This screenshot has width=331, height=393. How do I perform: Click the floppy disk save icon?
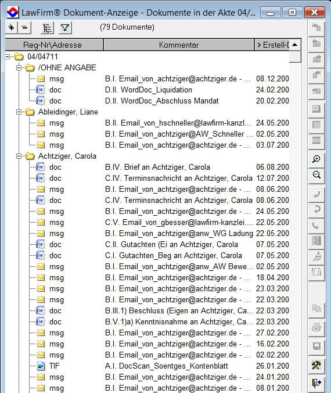(316, 346)
